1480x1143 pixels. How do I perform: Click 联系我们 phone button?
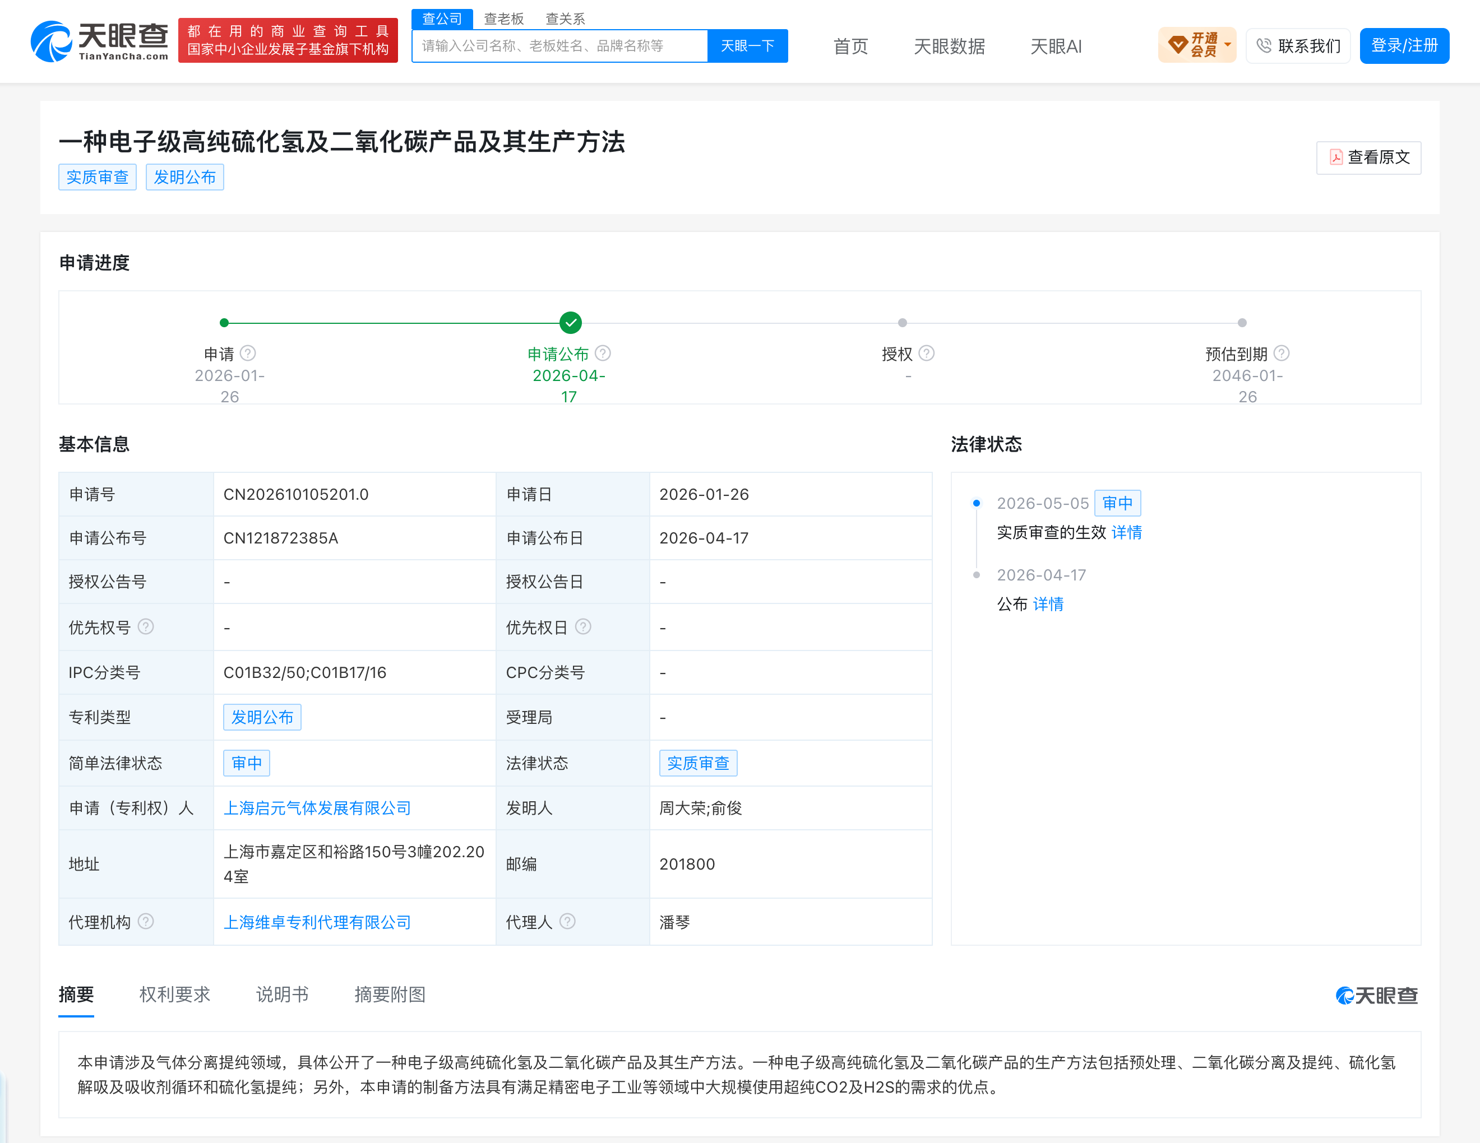1298,45
